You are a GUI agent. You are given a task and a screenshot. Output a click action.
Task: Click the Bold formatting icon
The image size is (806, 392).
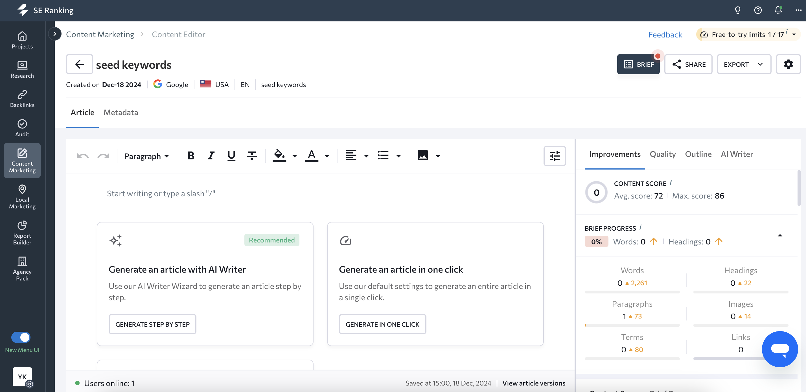pos(190,155)
